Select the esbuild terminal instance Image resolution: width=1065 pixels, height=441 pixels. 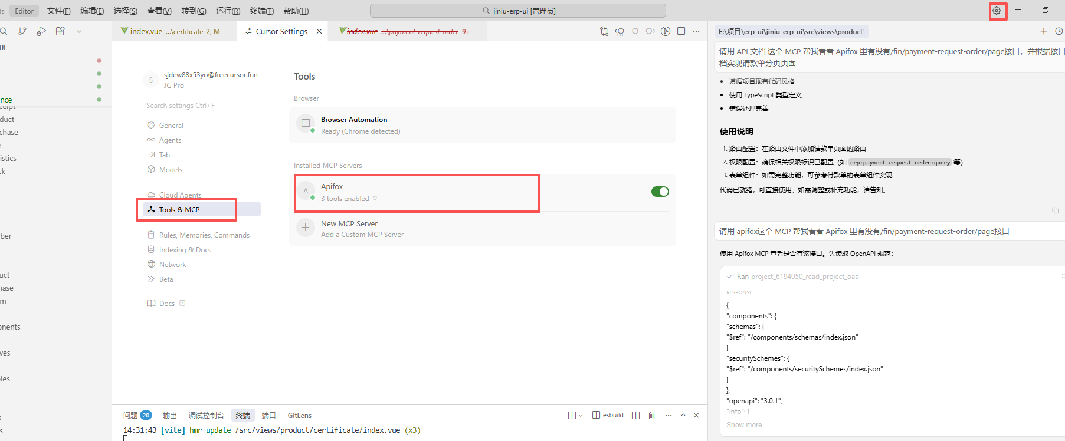pyautogui.click(x=608, y=415)
